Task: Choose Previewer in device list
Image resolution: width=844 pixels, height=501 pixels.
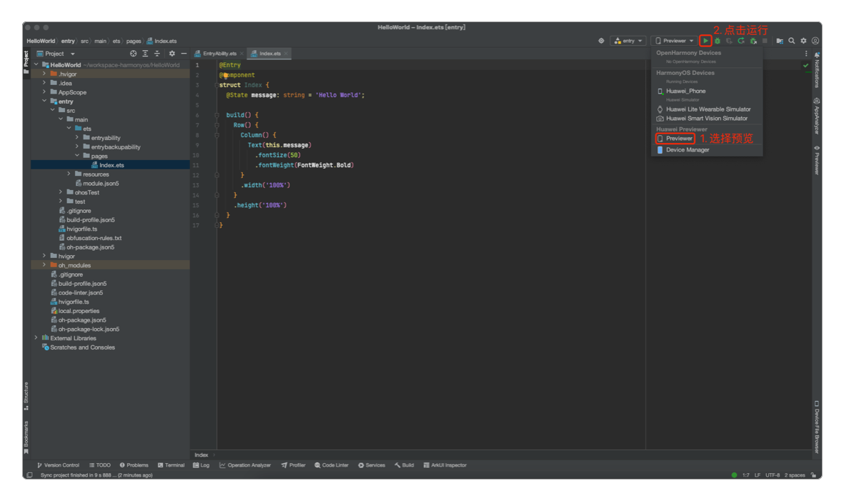Action: (x=675, y=139)
